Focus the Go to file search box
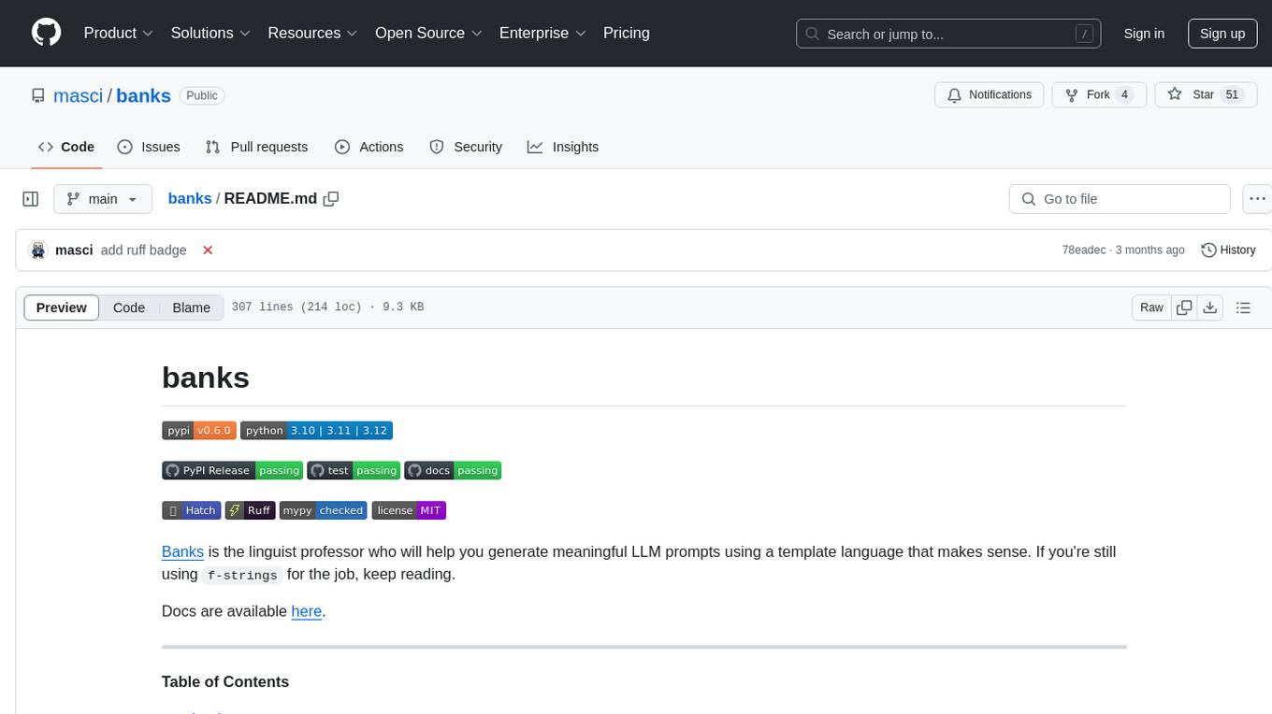Viewport: 1272px width, 714px height. (1120, 199)
